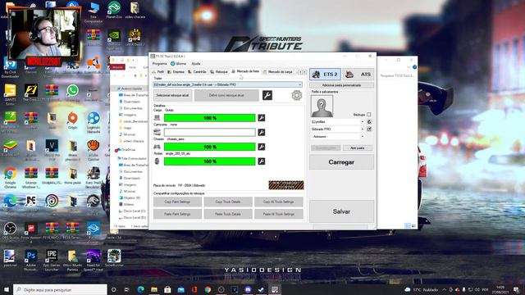The width and height of the screenshot is (525, 295).
Task: Open Origin desktop shortcut
Action: [72, 120]
